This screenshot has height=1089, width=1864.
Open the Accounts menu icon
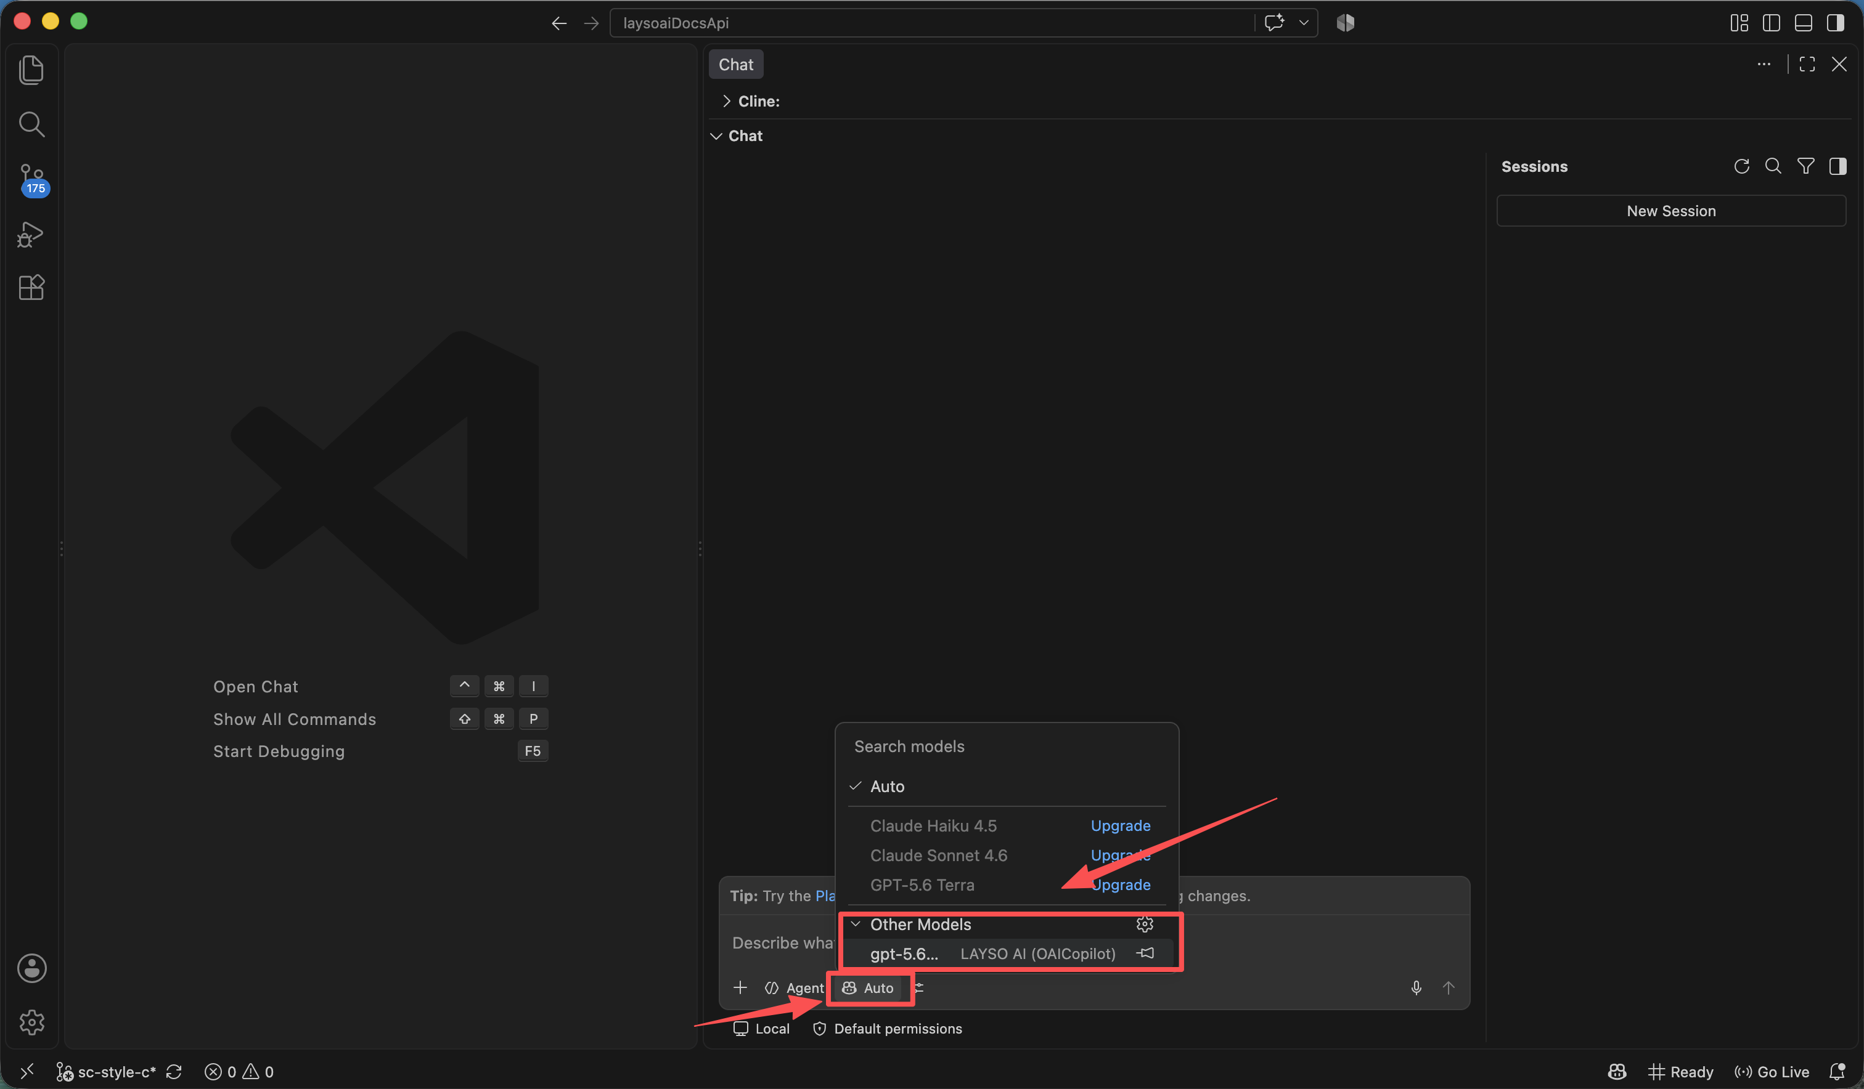[32, 968]
